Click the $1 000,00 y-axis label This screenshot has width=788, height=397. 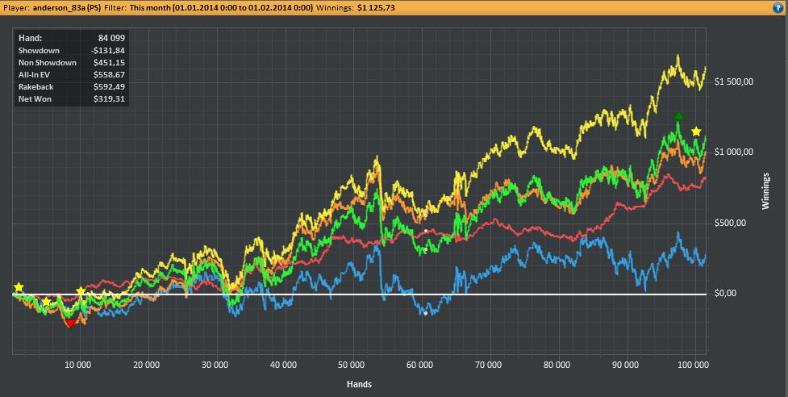733,153
